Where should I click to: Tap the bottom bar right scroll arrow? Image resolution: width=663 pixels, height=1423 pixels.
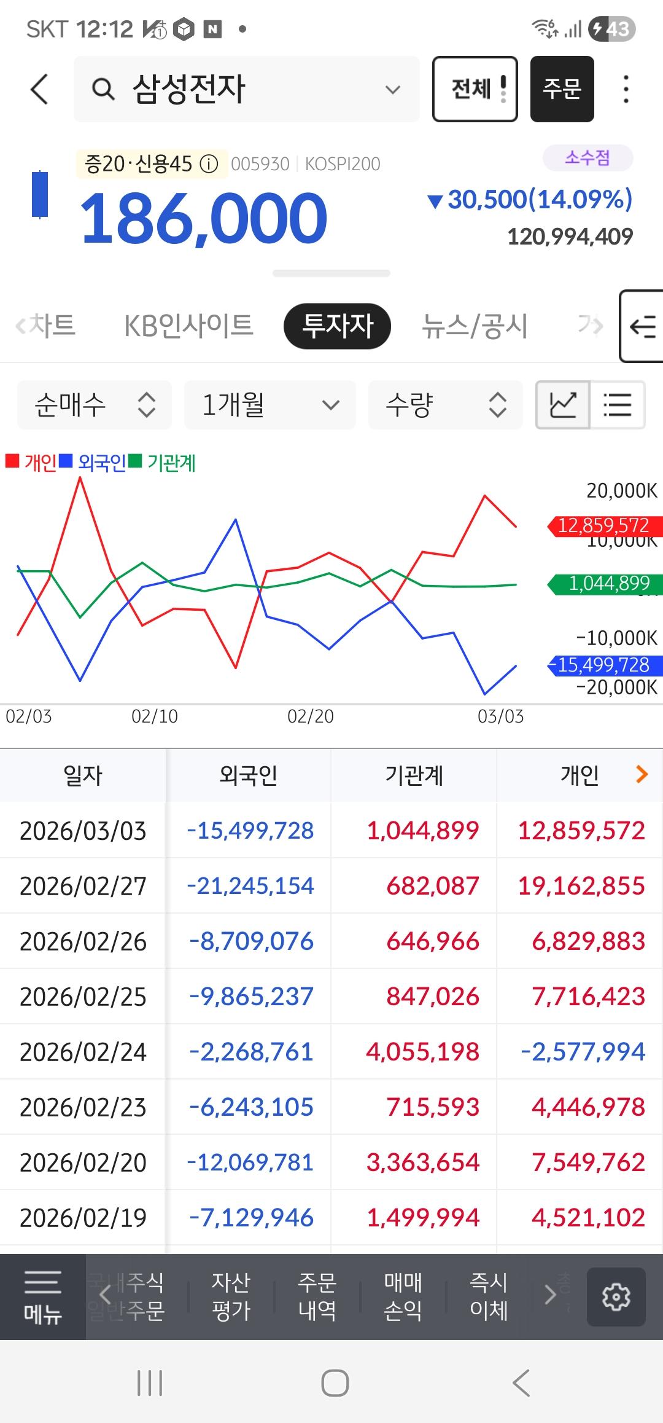tap(550, 1295)
